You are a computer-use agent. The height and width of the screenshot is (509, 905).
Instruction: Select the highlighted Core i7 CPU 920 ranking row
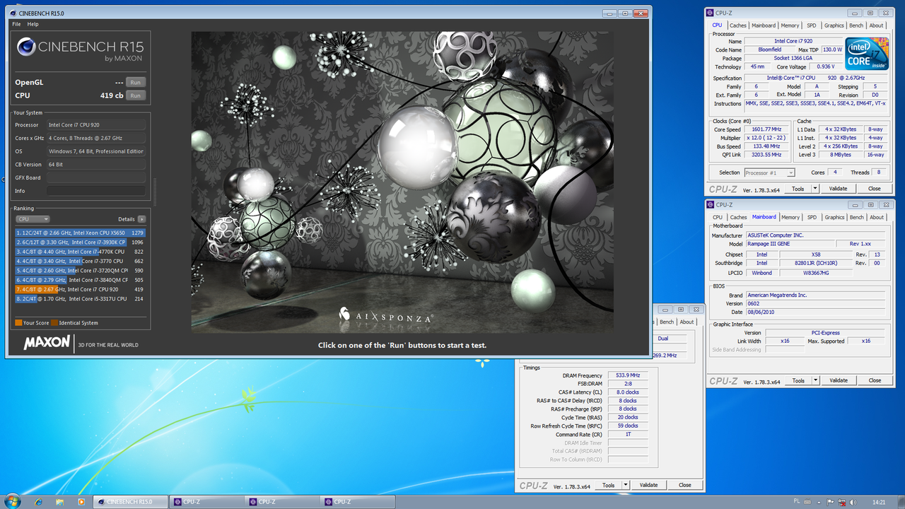tap(80, 289)
